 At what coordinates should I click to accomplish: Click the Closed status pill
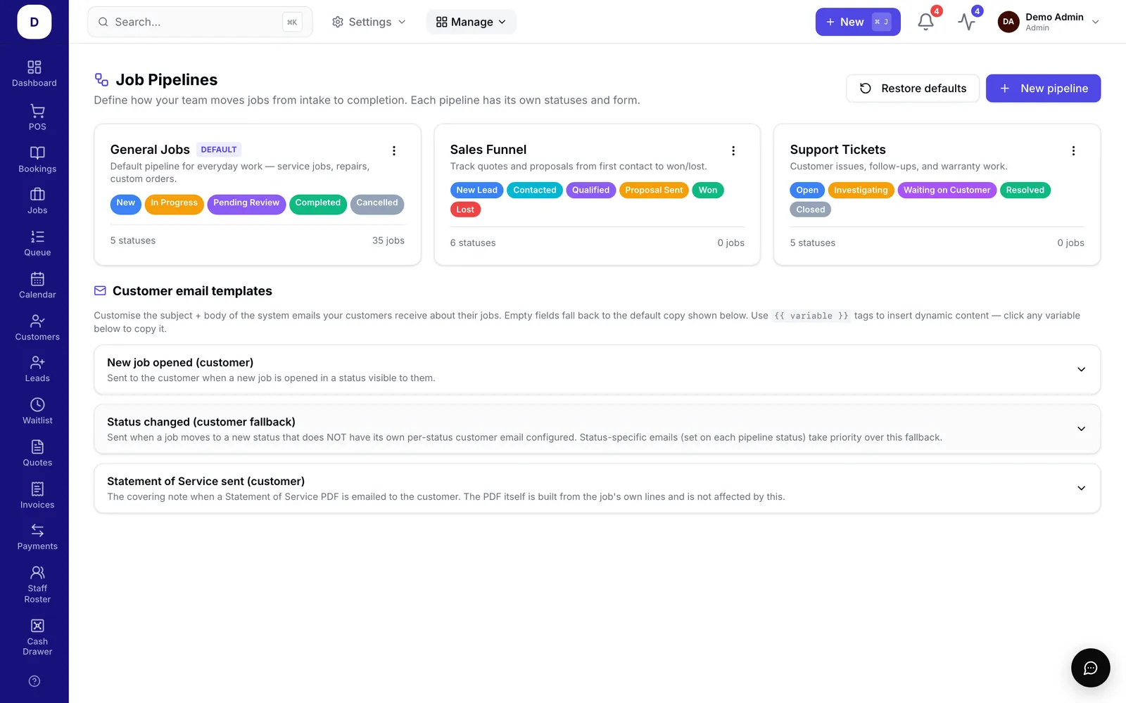(811, 209)
